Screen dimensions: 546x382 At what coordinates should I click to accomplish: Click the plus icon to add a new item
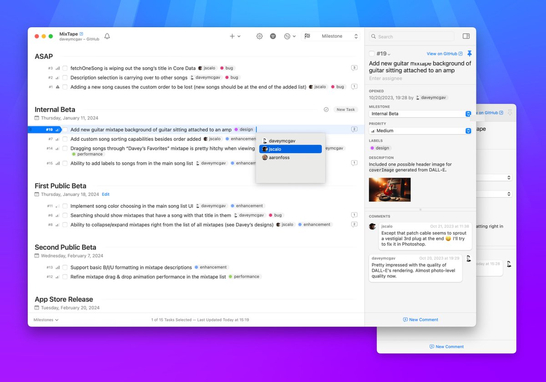(233, 36)
